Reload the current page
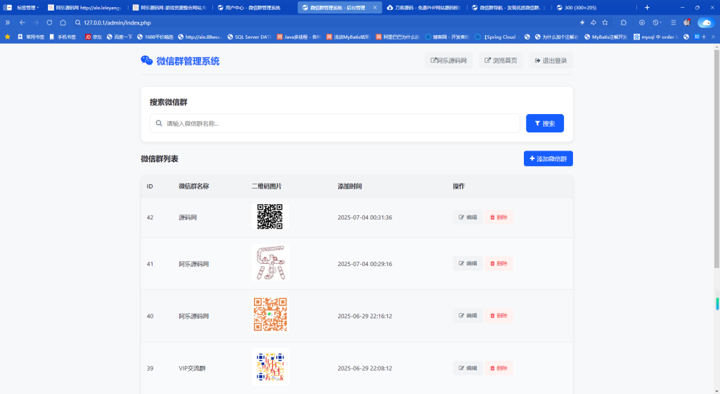720x394 pixels. pos(49,23)
